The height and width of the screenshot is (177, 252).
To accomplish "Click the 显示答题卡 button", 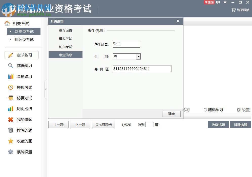I will (x=104, y=124).
